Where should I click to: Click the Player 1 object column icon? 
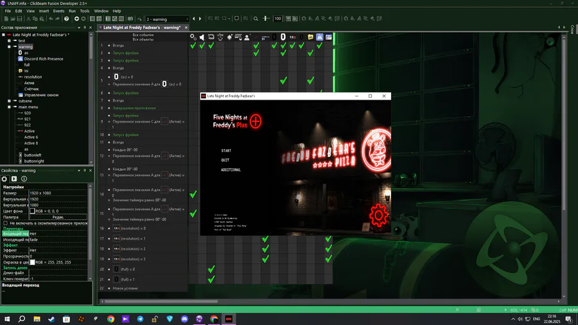tap(247, 37)
